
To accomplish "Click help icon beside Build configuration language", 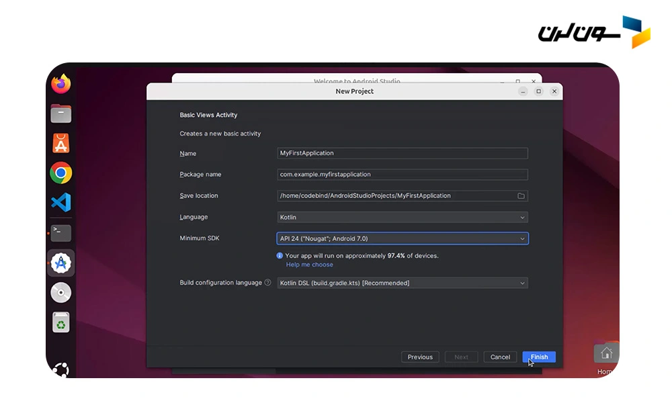I will coord(267,283).
